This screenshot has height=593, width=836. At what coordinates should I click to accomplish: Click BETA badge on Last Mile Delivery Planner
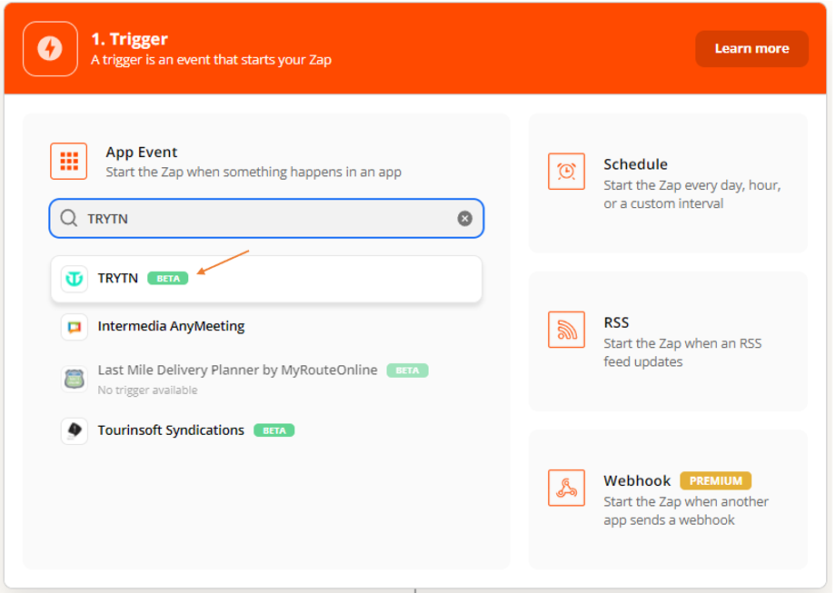click(x=407, y=371)
